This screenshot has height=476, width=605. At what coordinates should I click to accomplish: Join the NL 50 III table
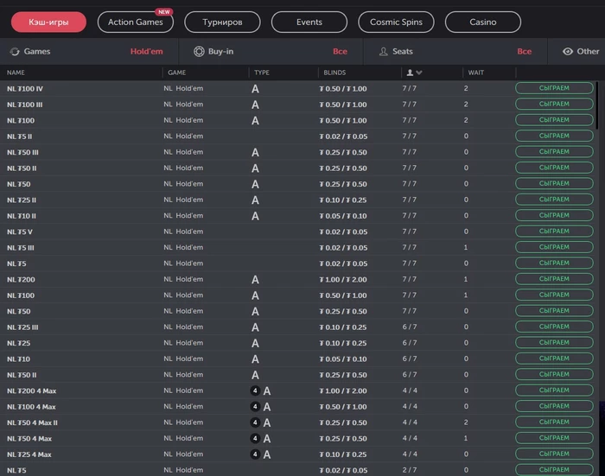(554, 151)
